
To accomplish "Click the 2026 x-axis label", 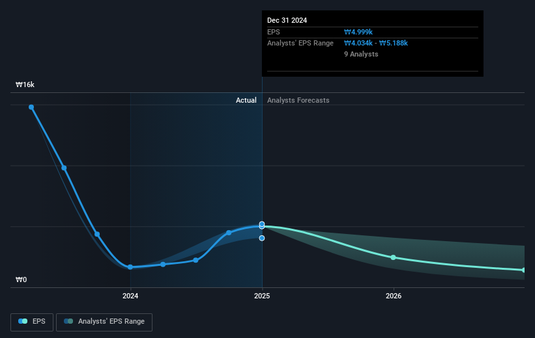I will [x=394, y=296].
